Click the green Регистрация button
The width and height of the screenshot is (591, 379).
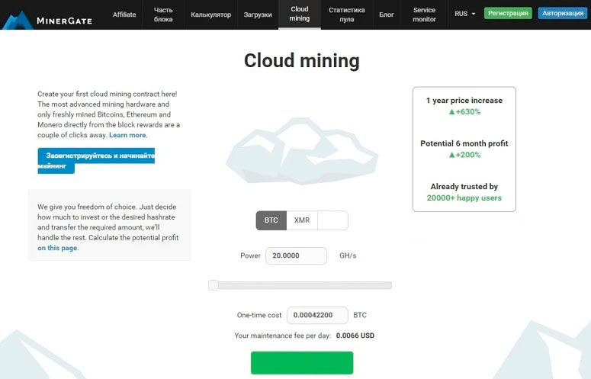pos(508,13)
